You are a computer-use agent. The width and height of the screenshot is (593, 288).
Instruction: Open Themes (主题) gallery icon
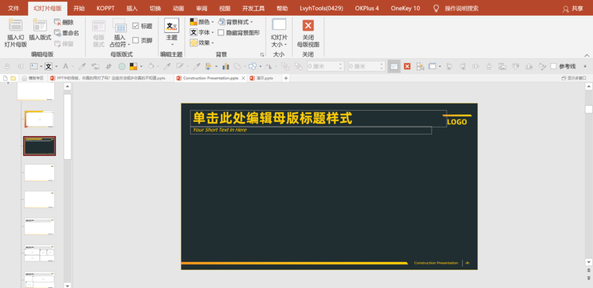point(171,26)
